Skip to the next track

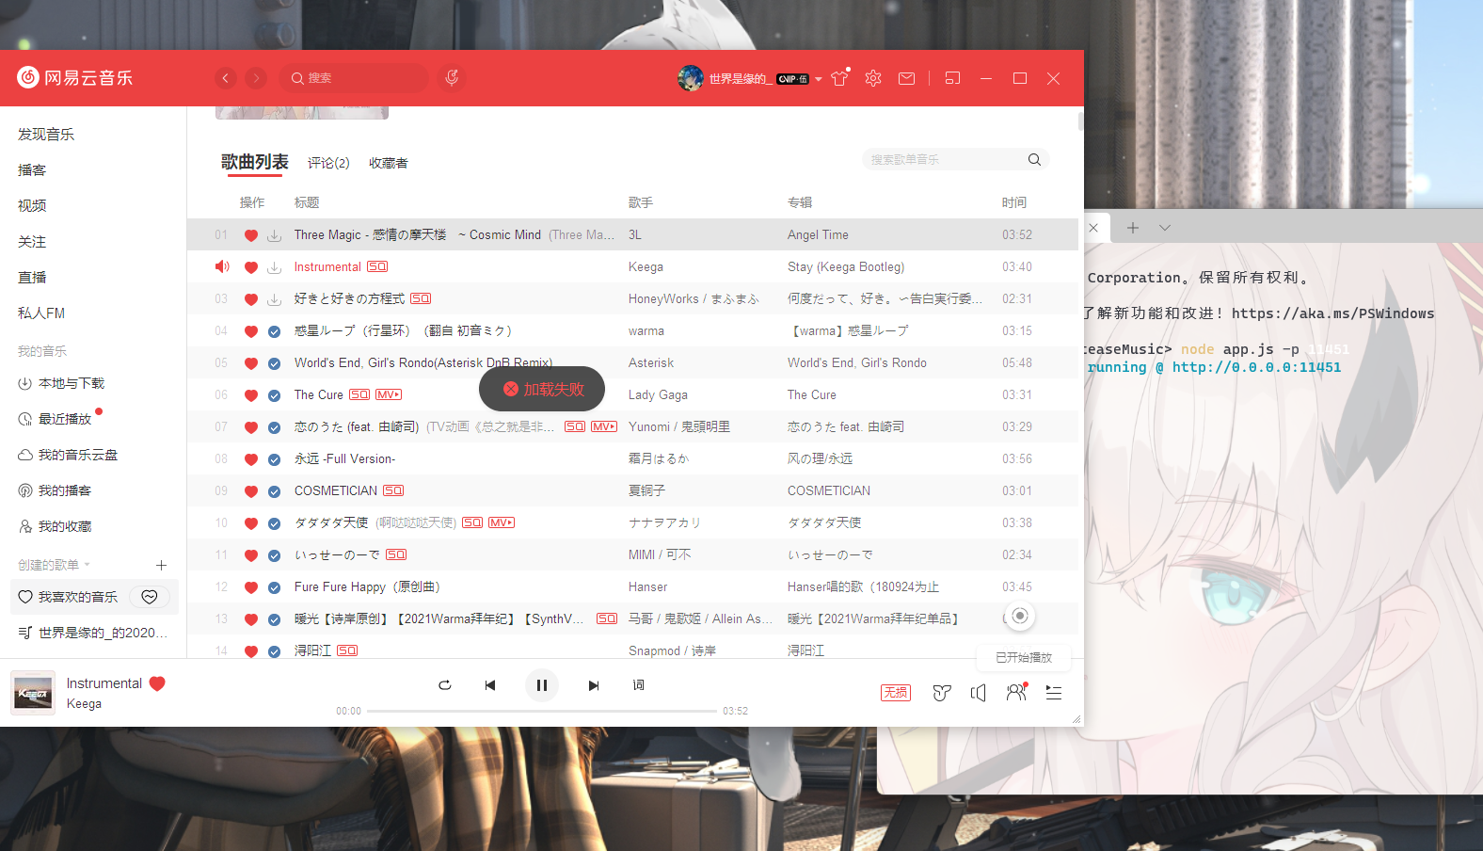594,685
